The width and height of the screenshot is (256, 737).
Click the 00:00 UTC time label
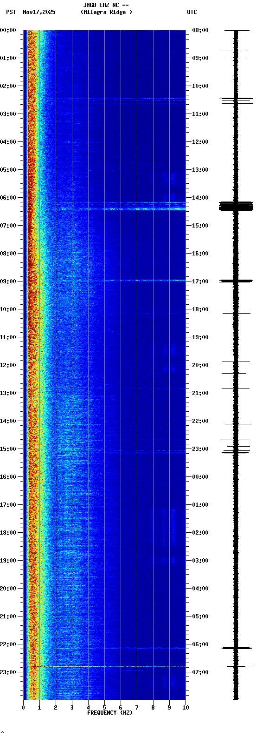point(200,477)
